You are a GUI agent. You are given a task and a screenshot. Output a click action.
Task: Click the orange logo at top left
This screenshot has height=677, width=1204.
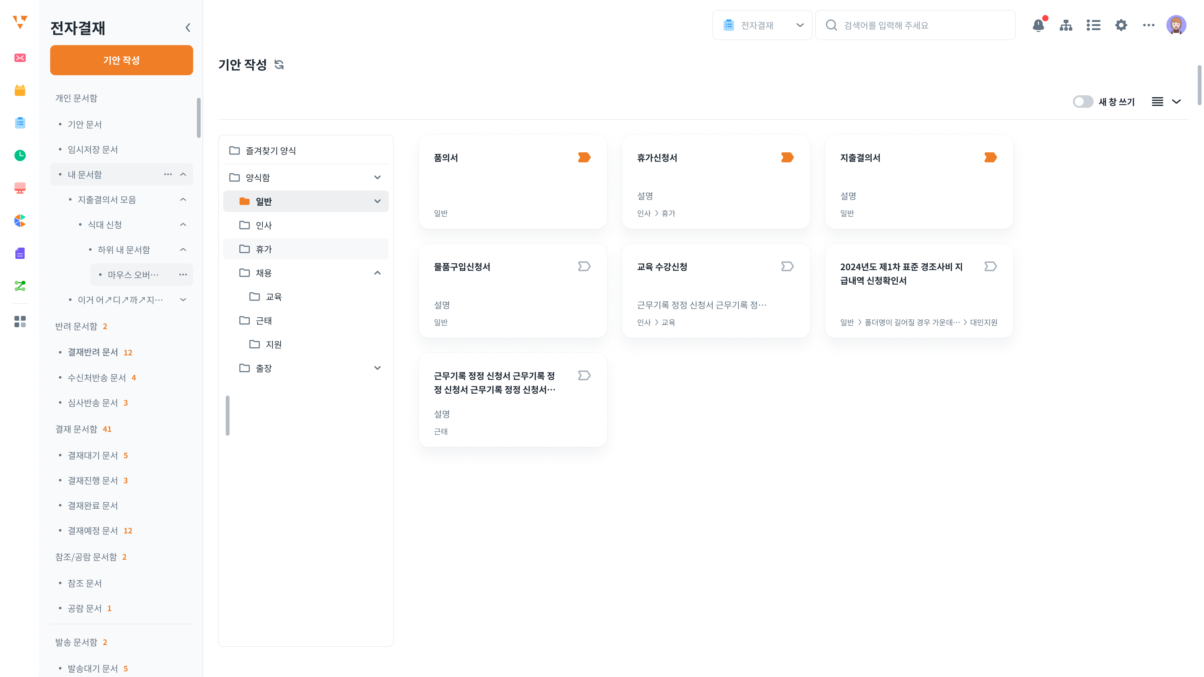(x=20, y=22)
